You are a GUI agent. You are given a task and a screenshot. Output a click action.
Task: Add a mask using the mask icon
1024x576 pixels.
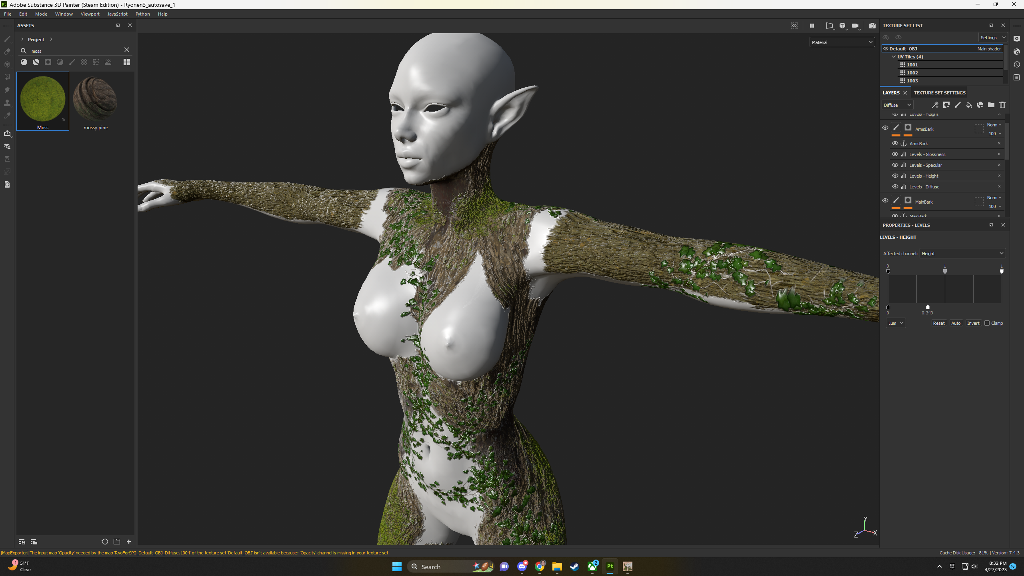point(946,105)
